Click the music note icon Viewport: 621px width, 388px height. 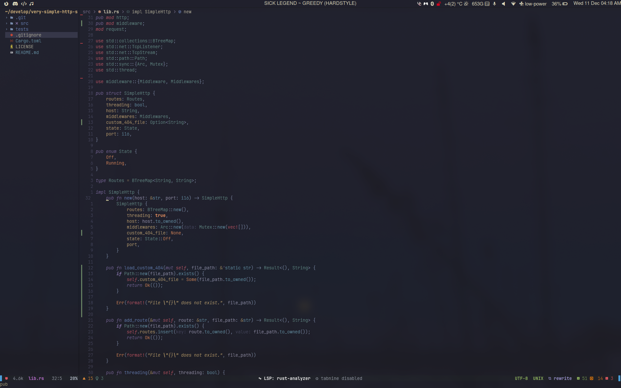[x=31, y=4]
